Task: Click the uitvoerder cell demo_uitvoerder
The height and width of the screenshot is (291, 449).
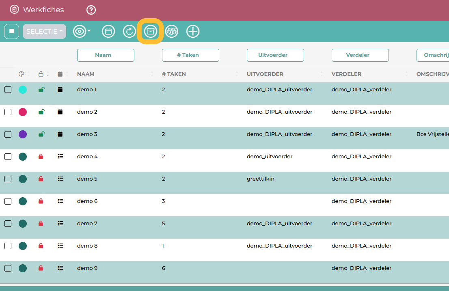Action: coord(270,157)
